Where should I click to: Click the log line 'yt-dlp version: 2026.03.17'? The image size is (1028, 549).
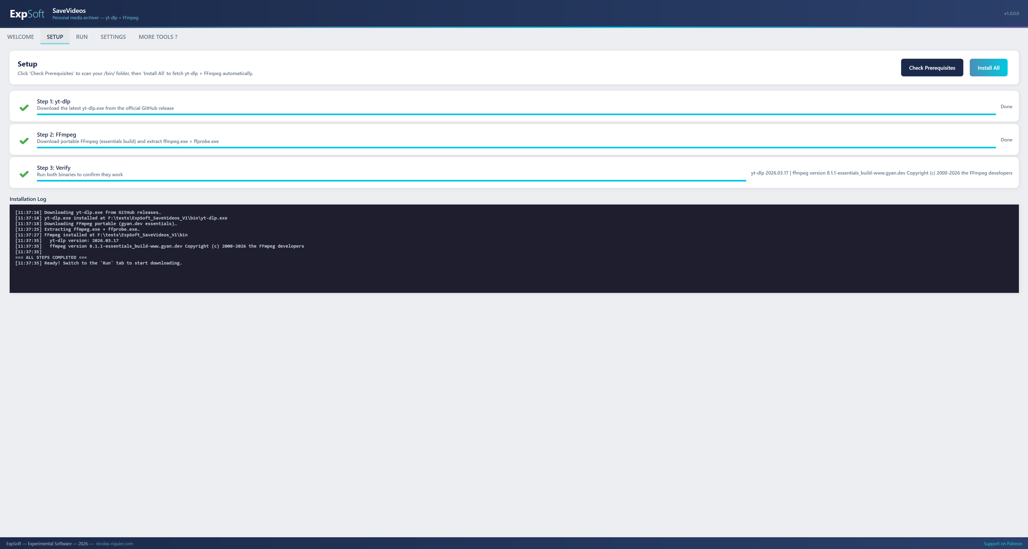tap(67, 240)
